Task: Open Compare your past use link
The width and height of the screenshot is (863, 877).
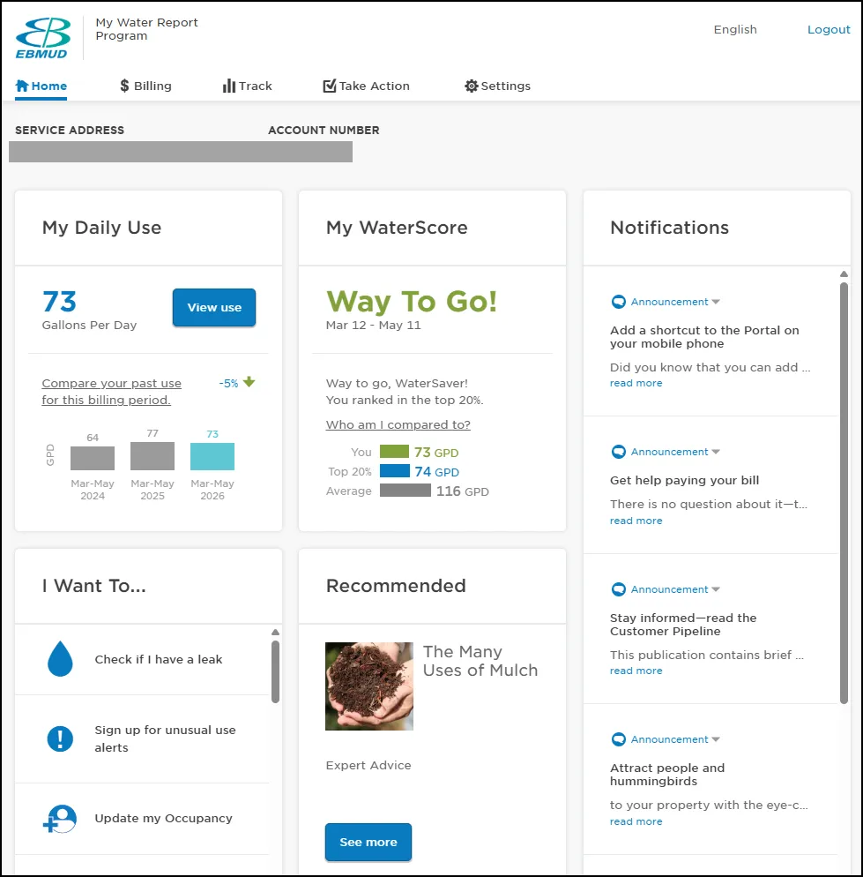Action: (x=111, y=392)
